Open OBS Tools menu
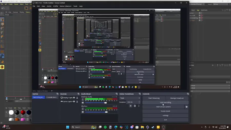This screenshot has width=231, height=130. coord(75,6)
